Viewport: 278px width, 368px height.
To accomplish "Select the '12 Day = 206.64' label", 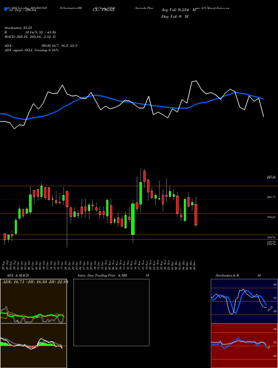I will tap(22, 11).
